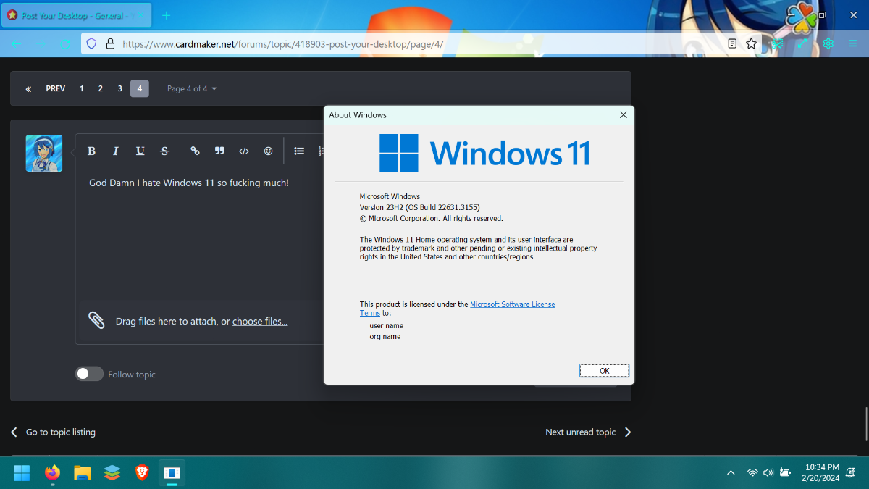The height and width of the screenshot is (489, 869).
Task: Open the browser hamburger menu
Action: click(x=853, y=43)
